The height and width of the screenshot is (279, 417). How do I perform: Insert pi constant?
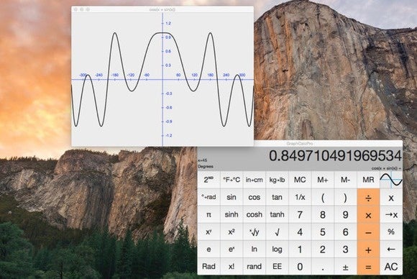[x=208, y=214]
